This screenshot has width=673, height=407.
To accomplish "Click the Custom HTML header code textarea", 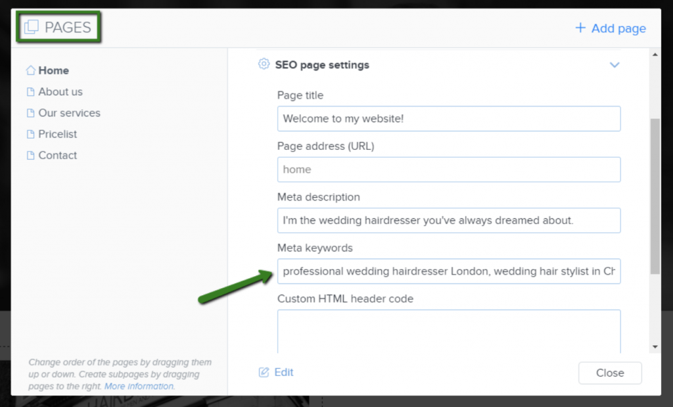I will 448,331.
